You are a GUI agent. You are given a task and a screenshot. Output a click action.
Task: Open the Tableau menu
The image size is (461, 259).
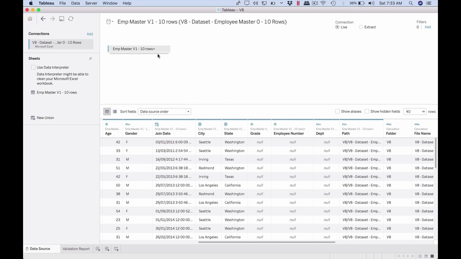pyautogui.click(x=46, y=3)
